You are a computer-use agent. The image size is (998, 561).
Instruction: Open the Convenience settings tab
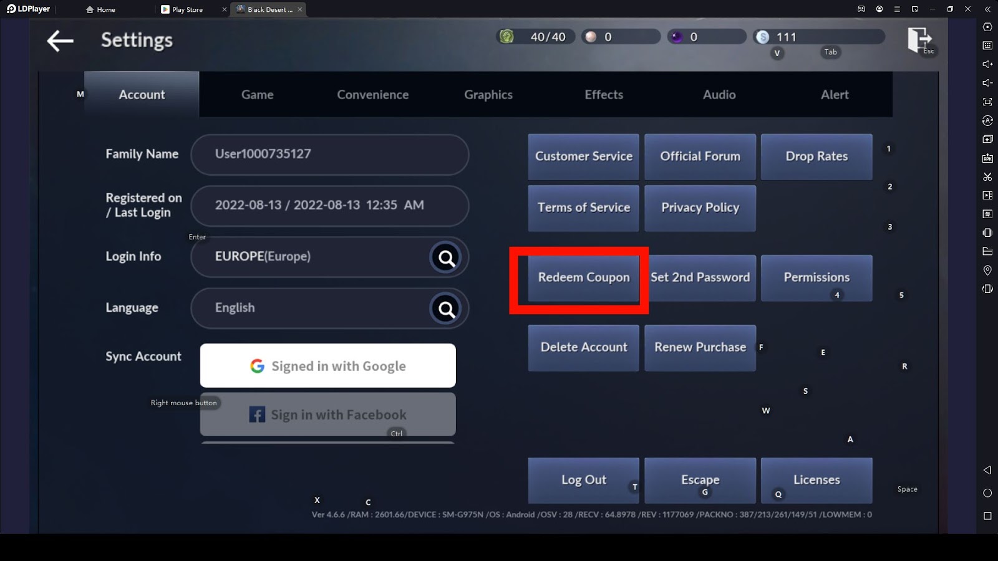[373, 95]
